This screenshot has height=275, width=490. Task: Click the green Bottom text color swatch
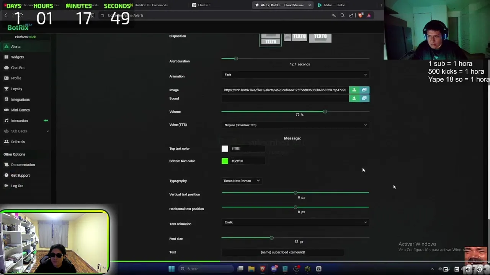coord(225,161)
